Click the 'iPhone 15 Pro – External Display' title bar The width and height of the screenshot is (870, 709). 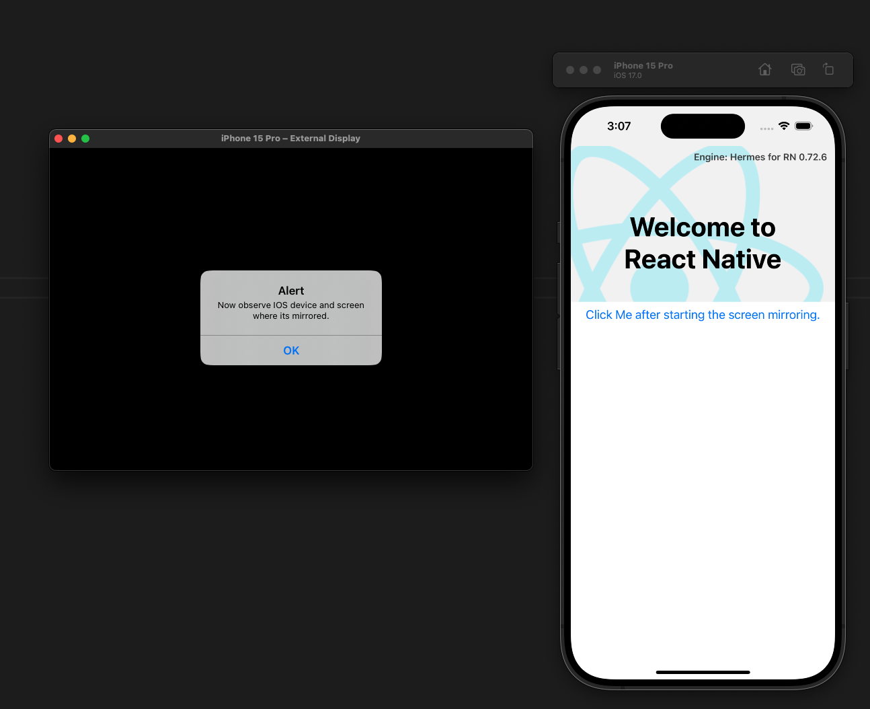[x=290, y=138]
